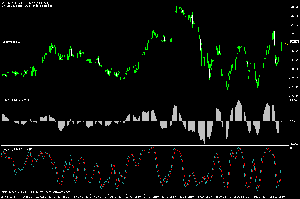
Task: Pick the '20 Apr 18:30' time label
Action: [x=44, y=197]
